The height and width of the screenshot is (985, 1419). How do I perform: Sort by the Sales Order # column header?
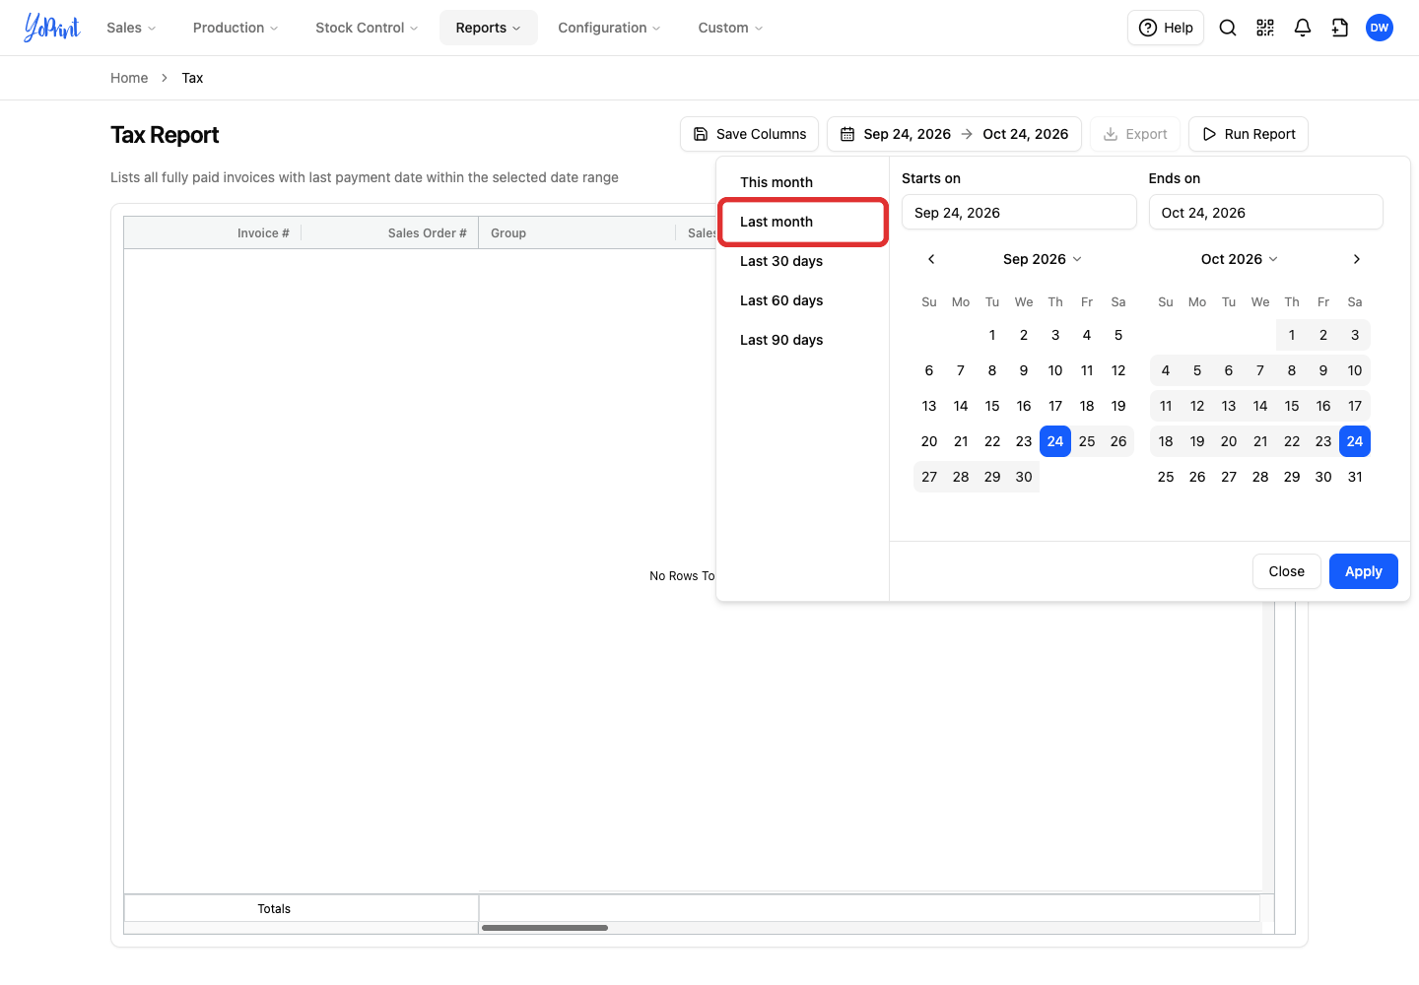[x=427, y=233]
